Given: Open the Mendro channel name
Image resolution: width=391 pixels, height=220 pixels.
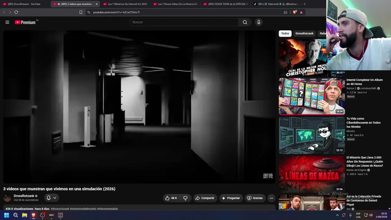Looking at the screenshot, I should [351, 131].
